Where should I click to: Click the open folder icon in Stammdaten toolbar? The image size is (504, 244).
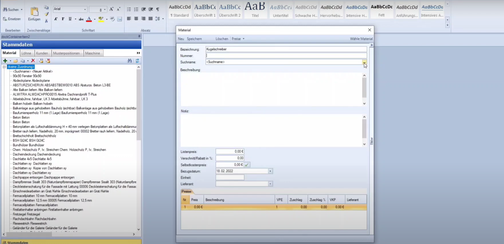click(x=15, y=60)
